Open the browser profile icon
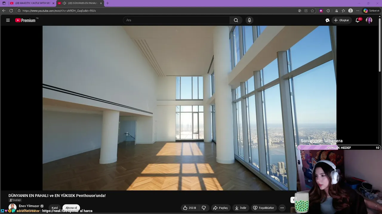The height and width of the screenshot is (214, 382). tap(350, 11)
